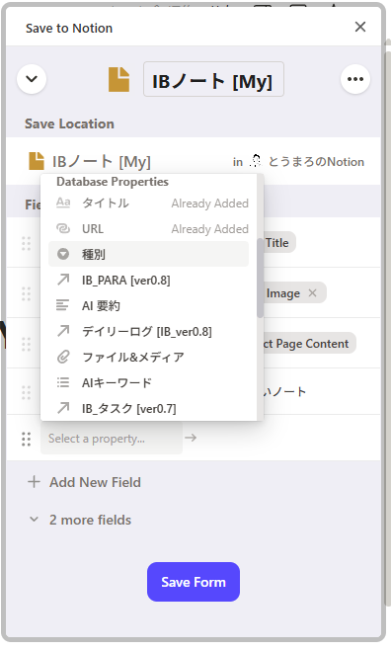Click the デイリーログ relation arrow icon
The width and height of the screenshot is (391, 651).
(x=63, y=331)
